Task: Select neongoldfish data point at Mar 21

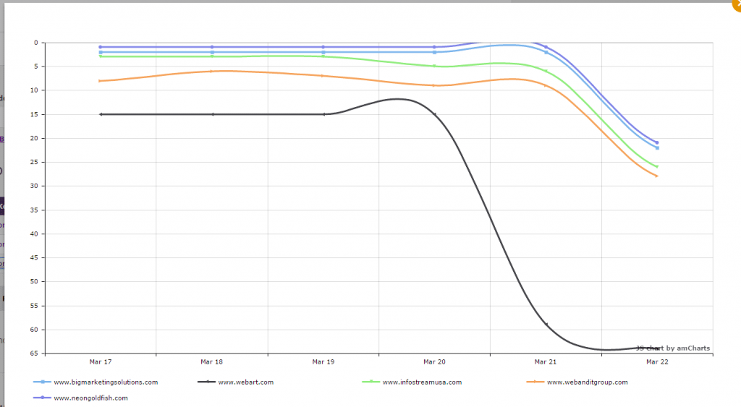Action: pos(546,47)
